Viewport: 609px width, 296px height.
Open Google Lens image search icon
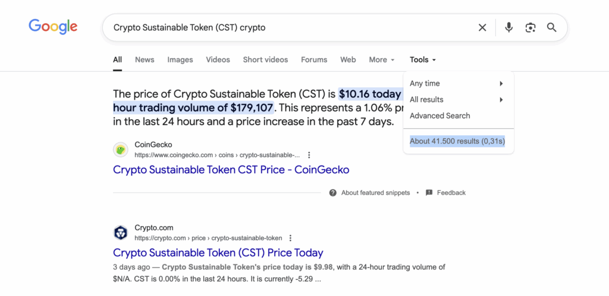click(530, 27)
